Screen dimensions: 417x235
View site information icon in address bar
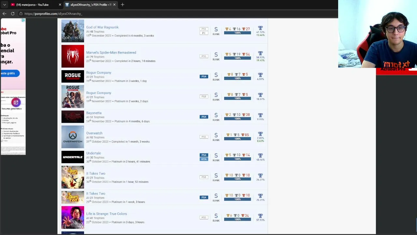click(21, 14)
